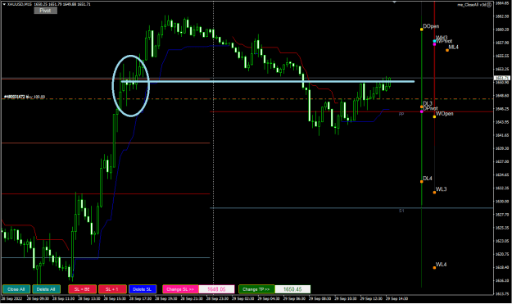Click the buy order #480031472 label
The image size is (512, 304).
(25, 97)
